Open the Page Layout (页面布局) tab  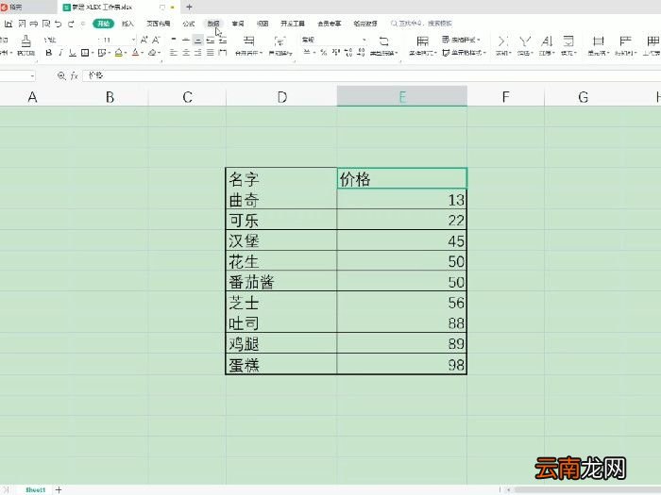159,24
